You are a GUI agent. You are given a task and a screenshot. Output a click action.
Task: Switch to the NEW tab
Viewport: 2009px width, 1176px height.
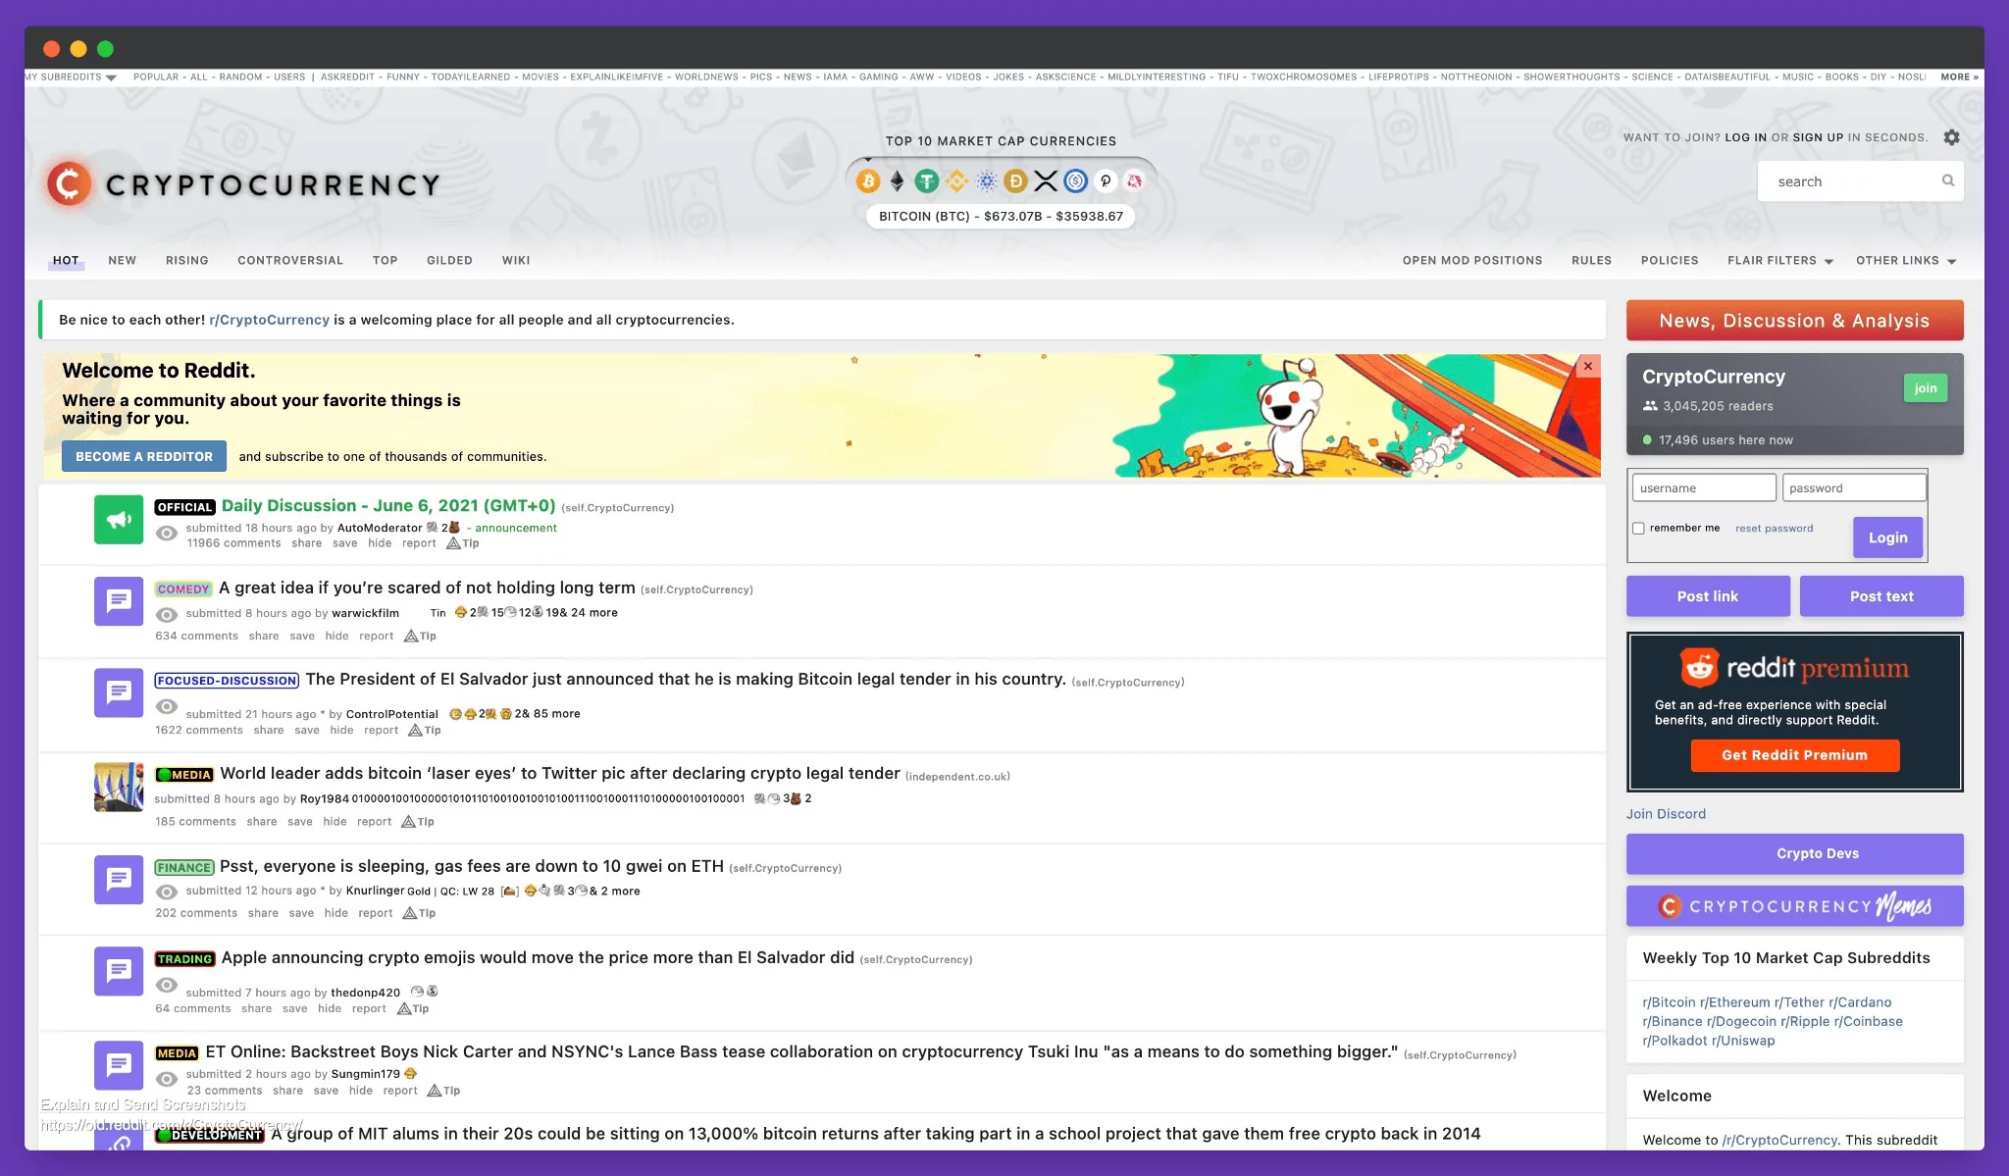[x=122, y=260]
